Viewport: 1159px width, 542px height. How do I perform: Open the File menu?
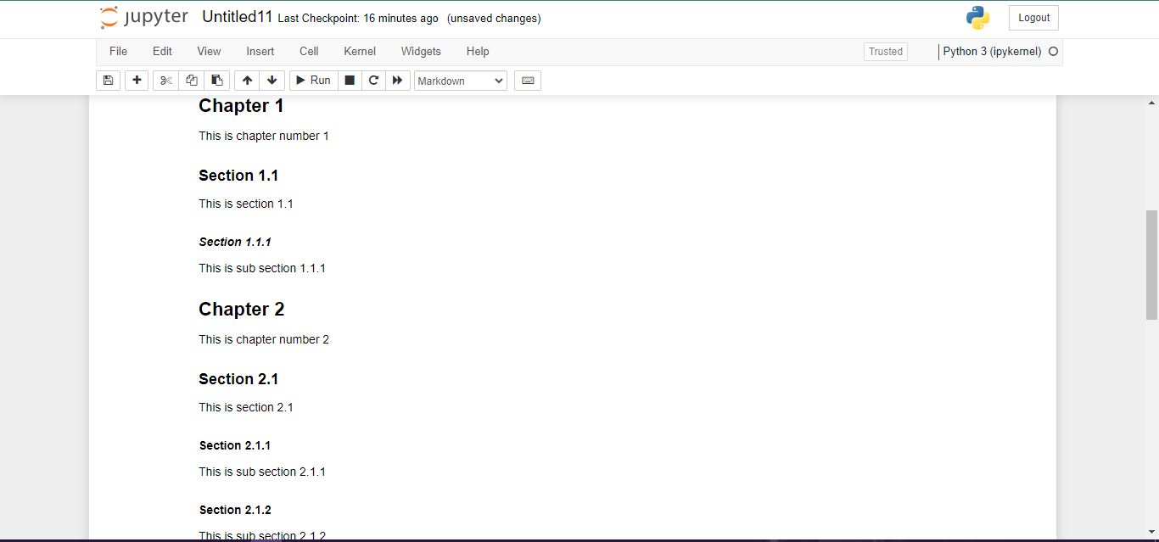click(x=118, y=51)
